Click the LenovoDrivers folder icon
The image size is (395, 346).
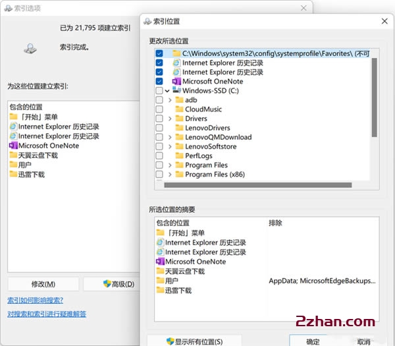[179, 128]
